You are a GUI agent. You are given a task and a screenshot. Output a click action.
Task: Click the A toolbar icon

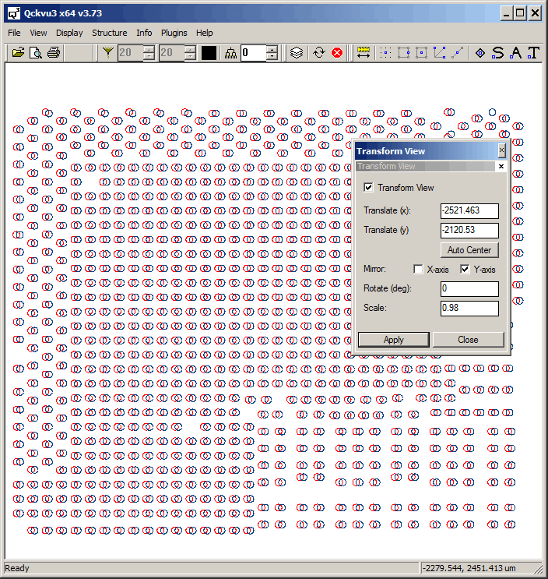coord(515,53)
